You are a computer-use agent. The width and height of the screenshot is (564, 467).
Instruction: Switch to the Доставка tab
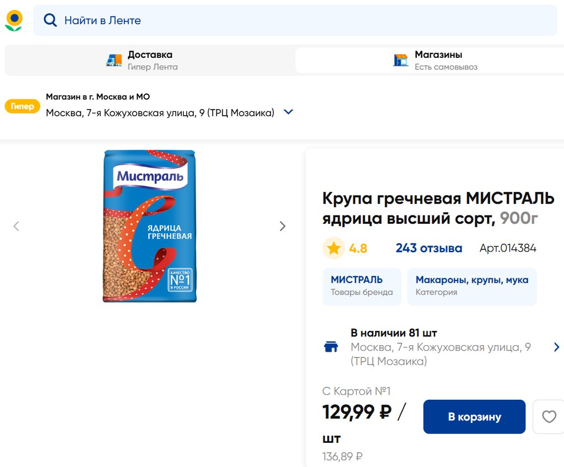click(150, 60)
